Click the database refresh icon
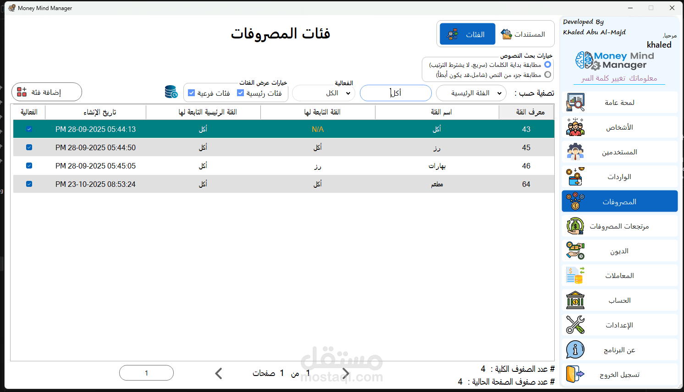 click(171, 92)
